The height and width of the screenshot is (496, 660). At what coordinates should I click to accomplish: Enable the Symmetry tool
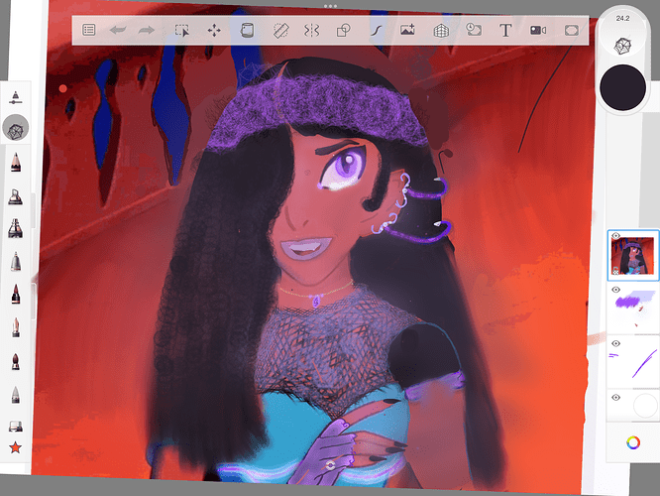pyautogui.click(x=311, y=30)
